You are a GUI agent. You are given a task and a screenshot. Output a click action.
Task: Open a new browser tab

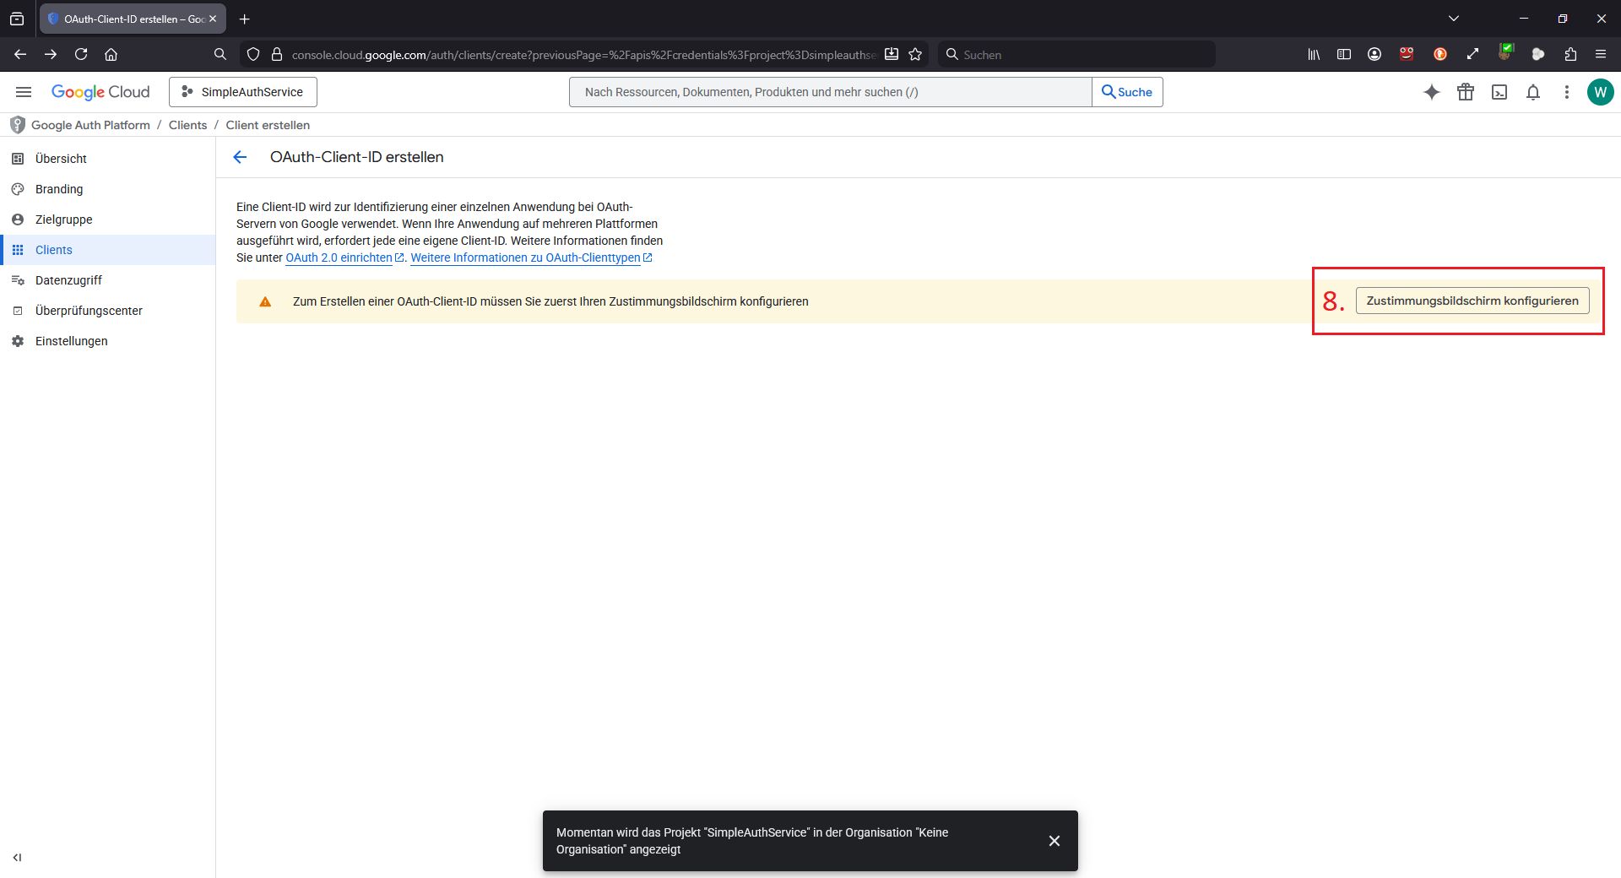coord(244,19)
